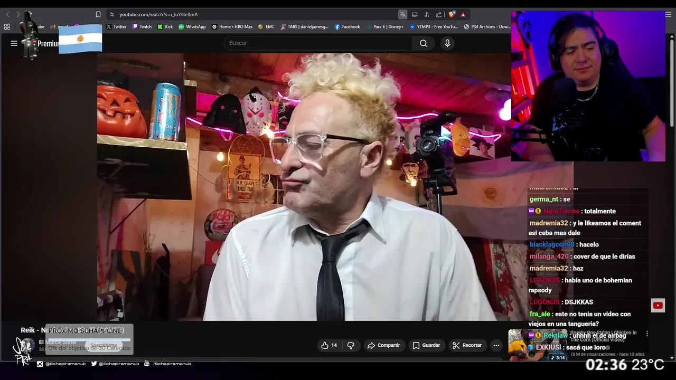676x380 pixels.
Task: Click the Compartir share button
Action: click(384, 345)
